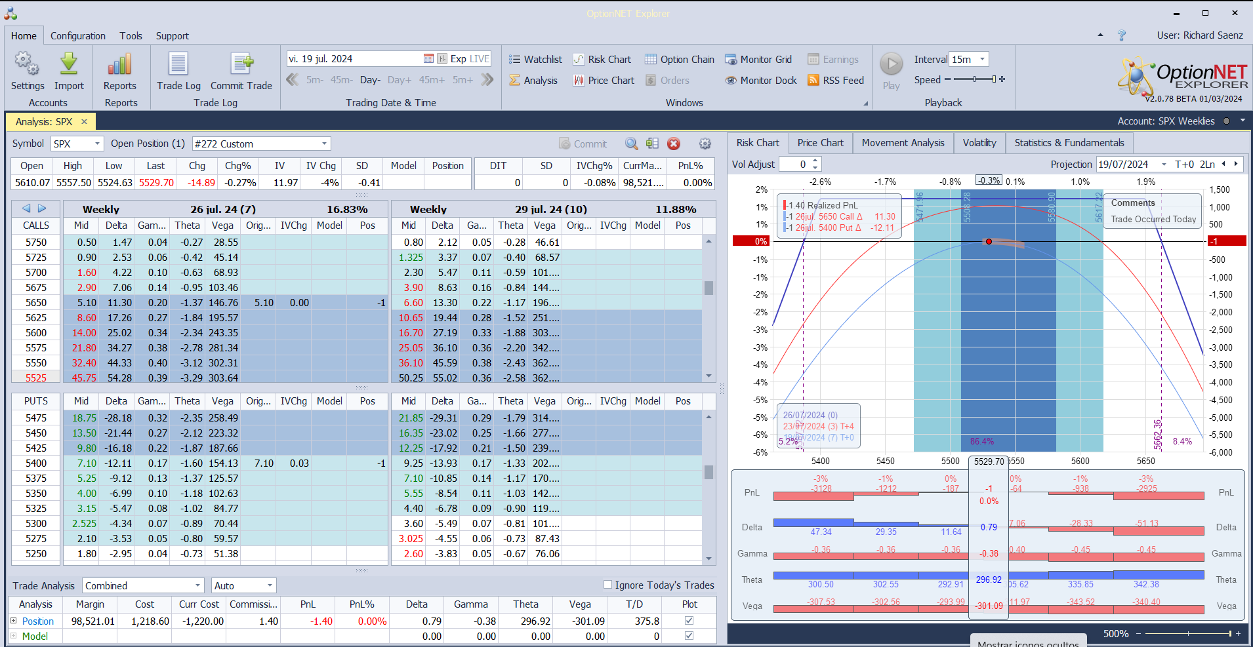Expand the Interval 15m dropdown
The image size is (1253, 647).
tap(982, 60)
